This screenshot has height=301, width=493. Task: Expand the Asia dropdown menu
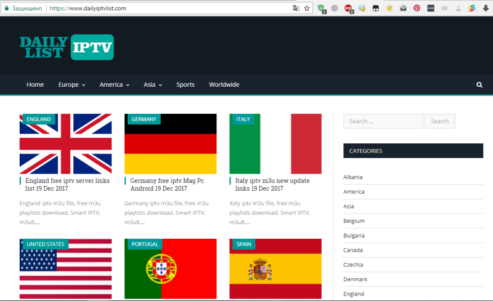(x=153, y=84)
